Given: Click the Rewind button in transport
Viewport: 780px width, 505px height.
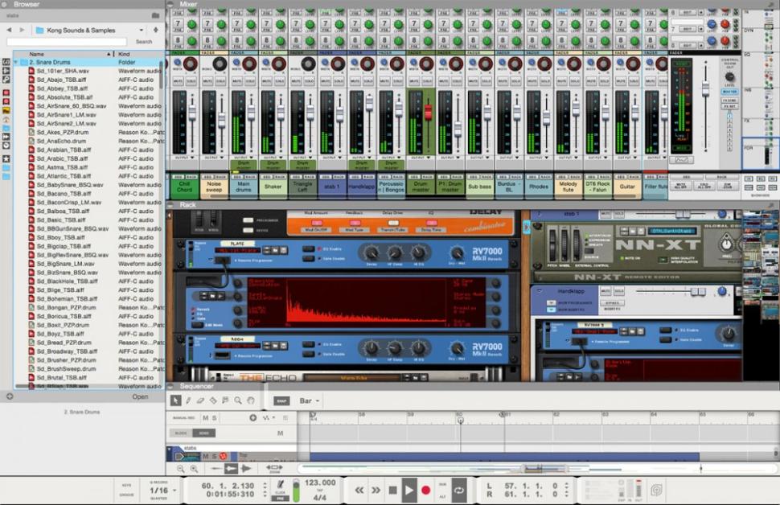Looking at the screenshot, I should click(358, 490).
